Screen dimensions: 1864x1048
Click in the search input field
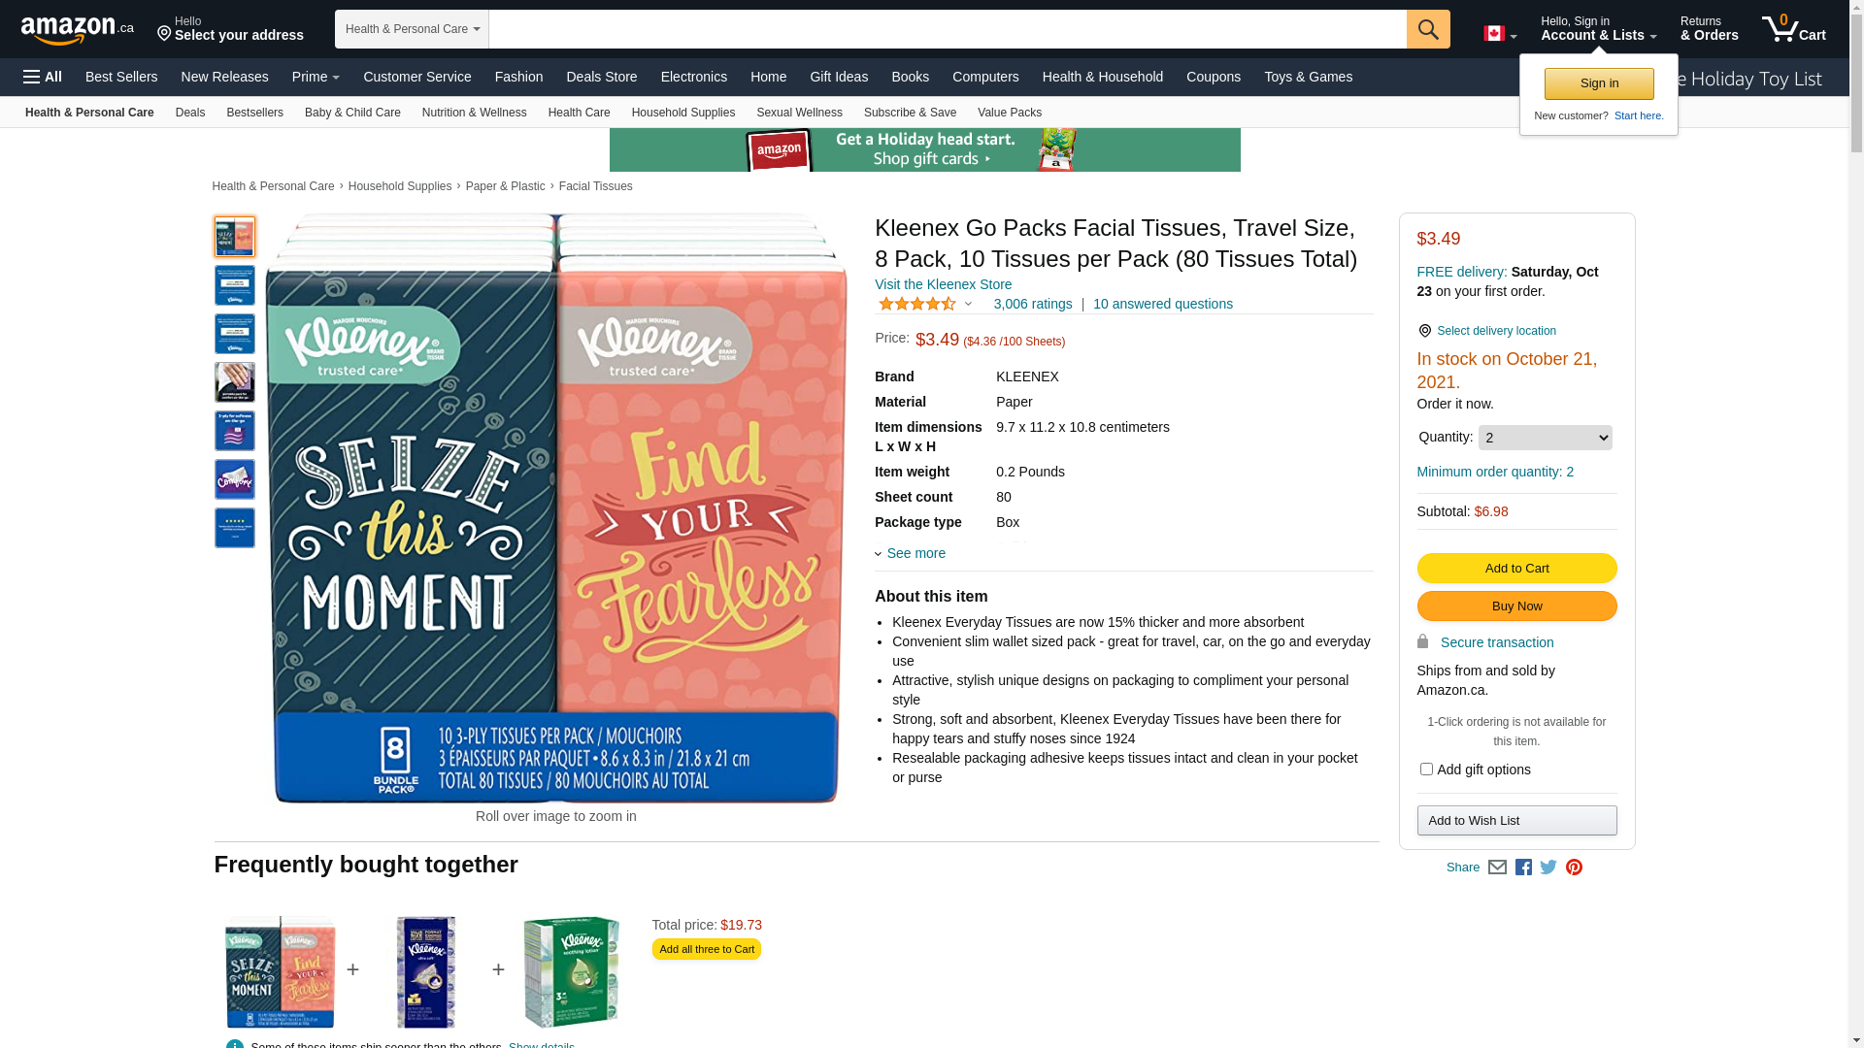[948, 29]
